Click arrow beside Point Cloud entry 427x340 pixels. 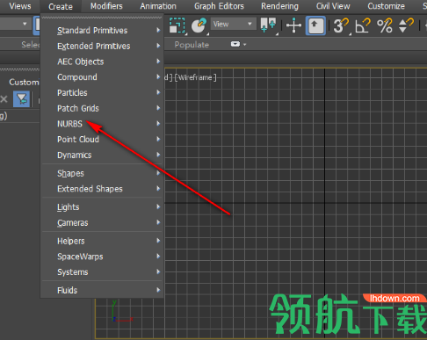point(158,139)
